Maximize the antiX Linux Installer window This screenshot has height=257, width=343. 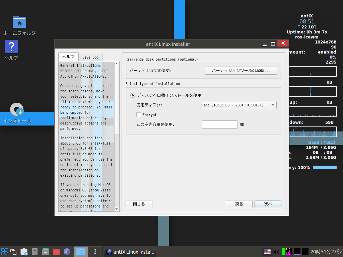pos(273,44)
